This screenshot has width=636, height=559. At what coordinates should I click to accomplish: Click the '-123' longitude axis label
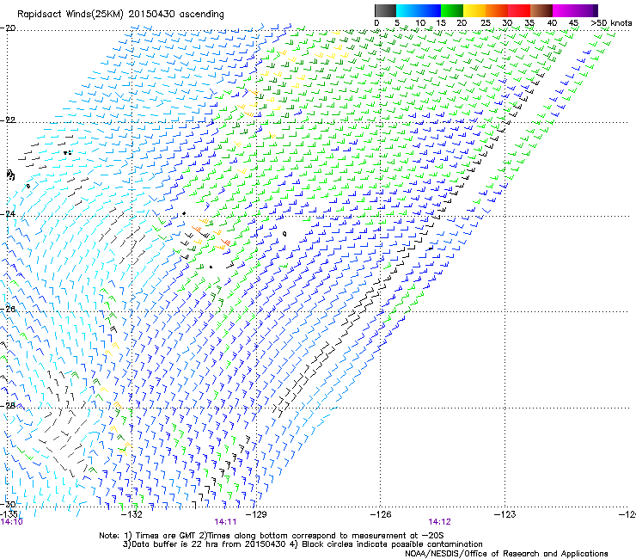pyautogui.click(x=505, y=514)
